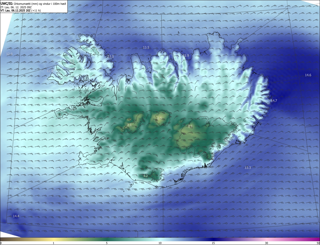320x245 pixels.
Task: Click the 50 tick on color scale
Action: [x=318, y=243]
